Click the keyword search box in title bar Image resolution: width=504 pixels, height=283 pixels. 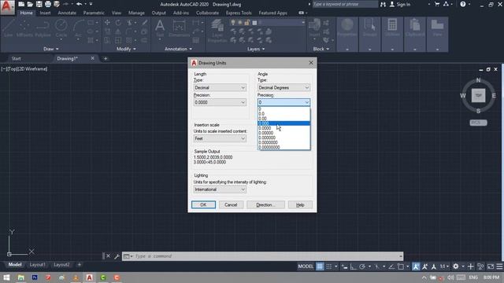tap(345, 4)
